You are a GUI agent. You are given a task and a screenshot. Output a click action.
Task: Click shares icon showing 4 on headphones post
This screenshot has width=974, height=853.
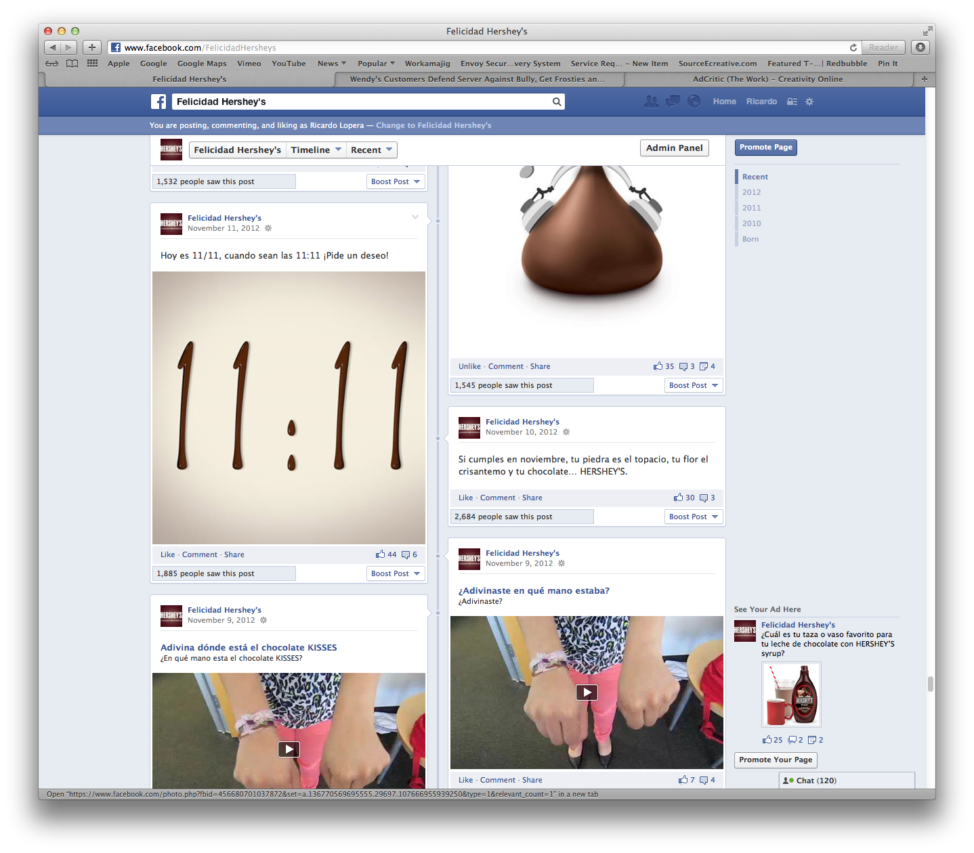pos(704,366)
